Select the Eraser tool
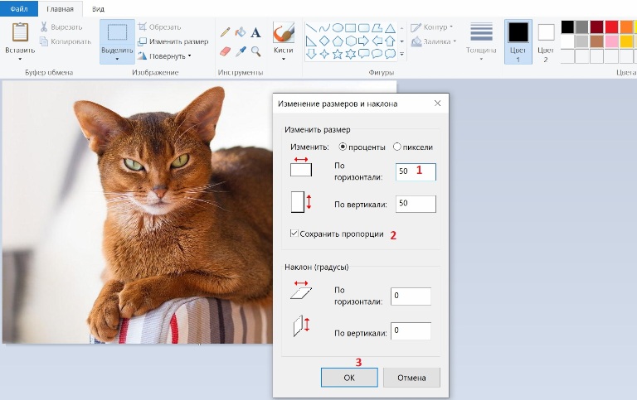The image size is (637, 400). [x=224, y=51]
